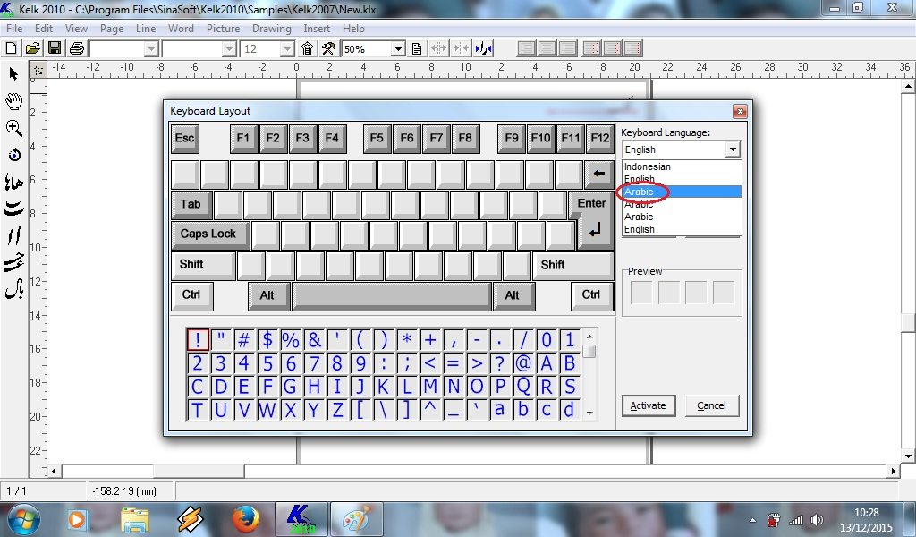Select the magnifier zoom tool
Screen dimensions: 916x537
click(x=14, y=129)
